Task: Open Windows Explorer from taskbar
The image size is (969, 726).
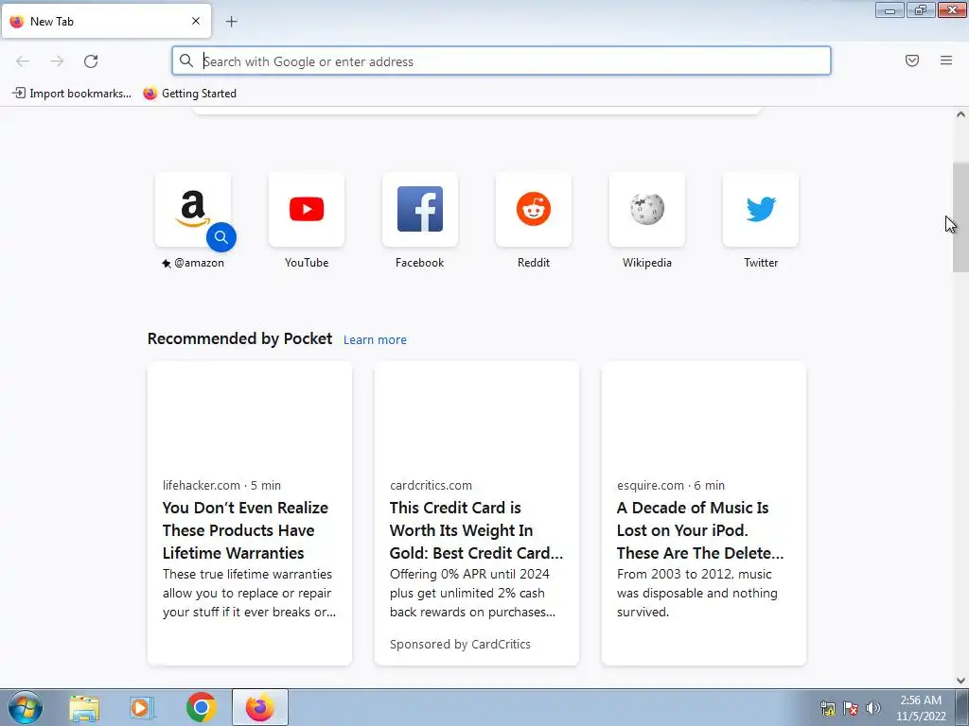Action: pos(83,707)
